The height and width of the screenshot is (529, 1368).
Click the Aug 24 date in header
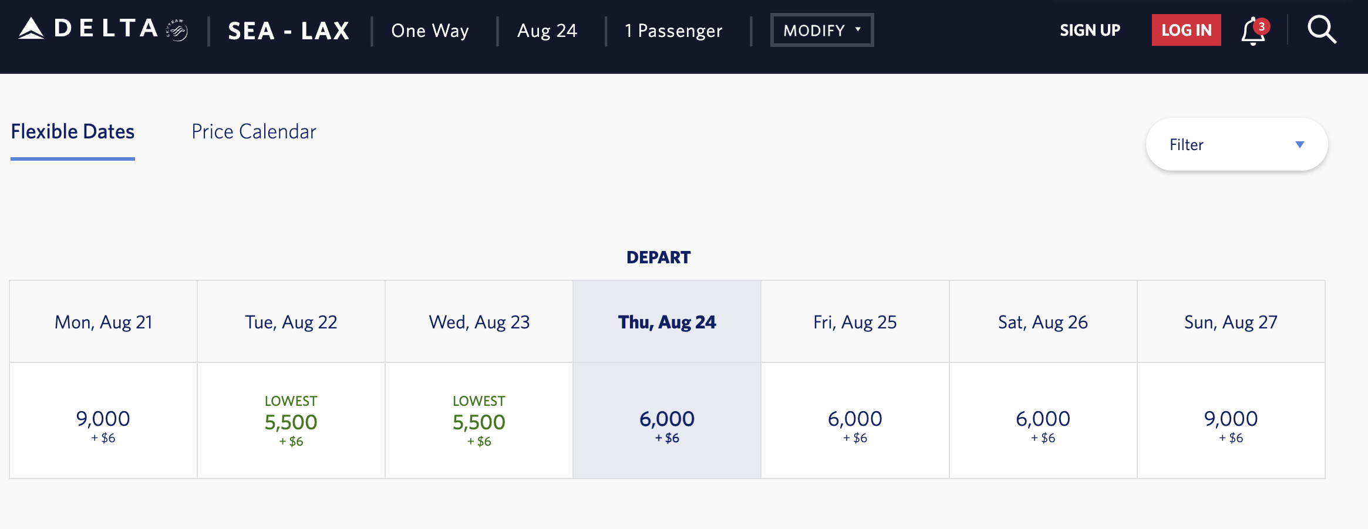547,30
